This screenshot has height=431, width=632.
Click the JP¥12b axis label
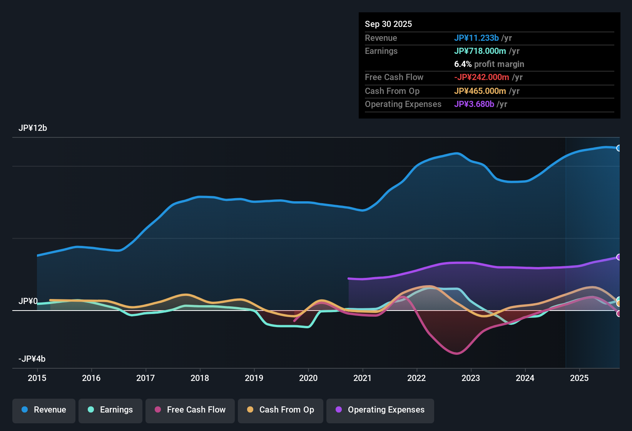(x=33, y=128)
